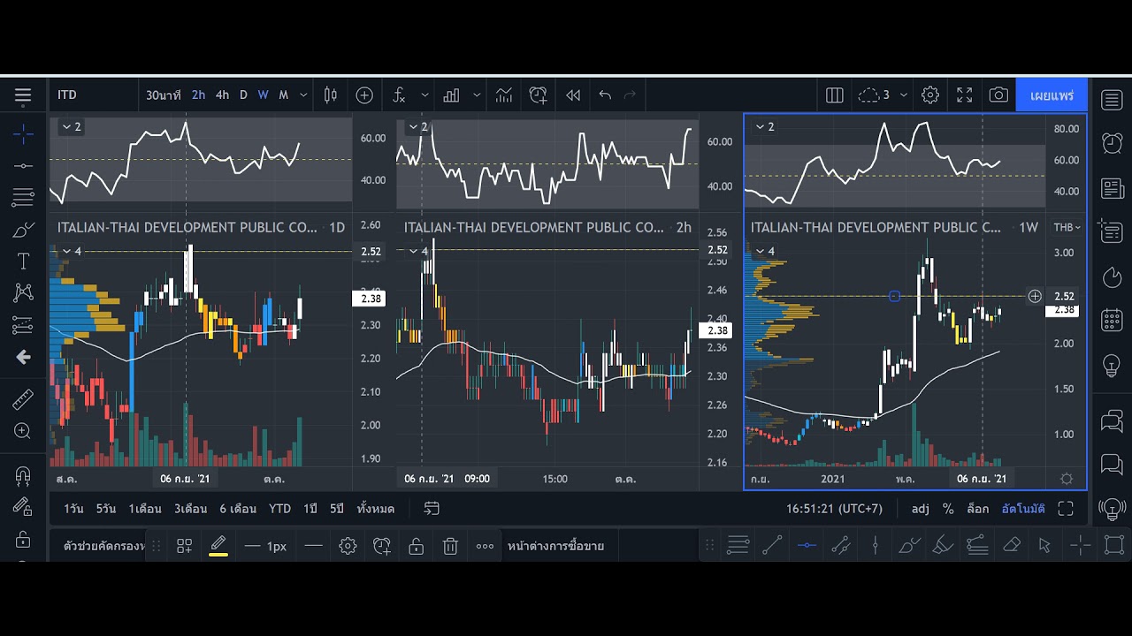Toggle auto scale option
Image resolution: width=1132 pixels, height=636 pixels.
point(1023,509)
